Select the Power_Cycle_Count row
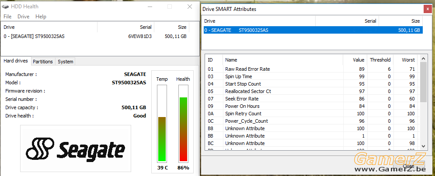This screenshot has width=435, height=176. pyautogui.click(x=313, y=121)
